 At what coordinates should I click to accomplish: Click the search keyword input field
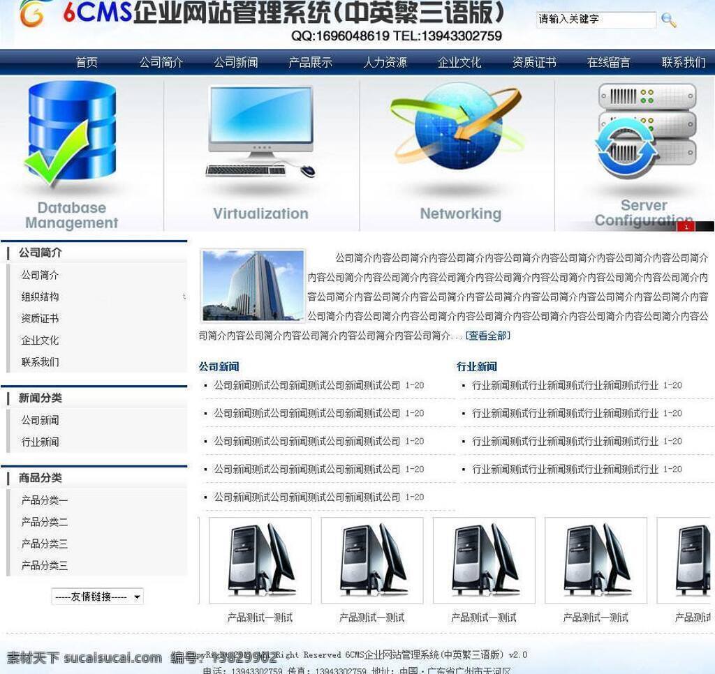click(x=596, y=19)
